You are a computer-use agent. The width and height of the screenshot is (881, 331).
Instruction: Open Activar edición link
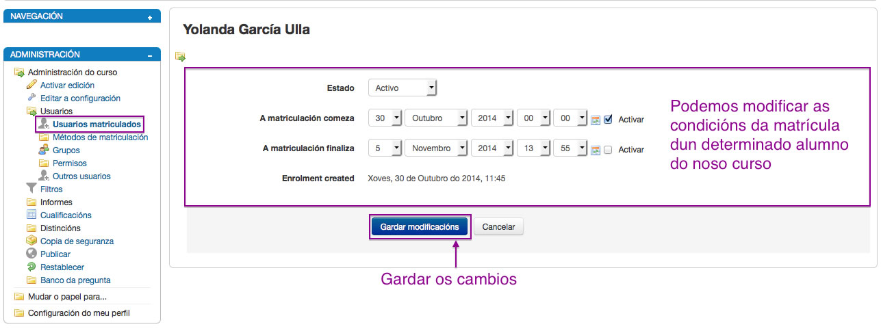pyautogui.click(x=67, y=85)
